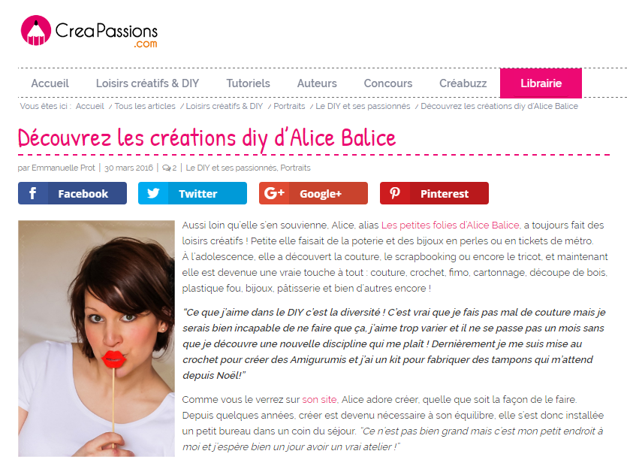
Task: Follow the 'son site' link
Action: coord(319,399)
